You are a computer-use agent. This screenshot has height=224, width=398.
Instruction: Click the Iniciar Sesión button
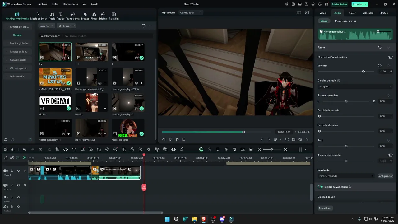(x=339, y=4)
